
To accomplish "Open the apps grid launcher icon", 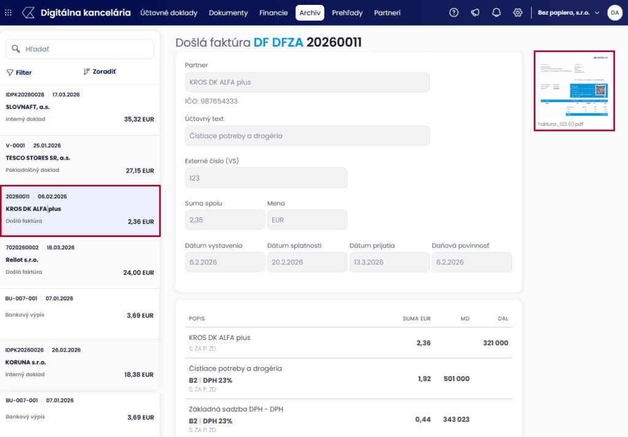I will [x=8, y=13].
